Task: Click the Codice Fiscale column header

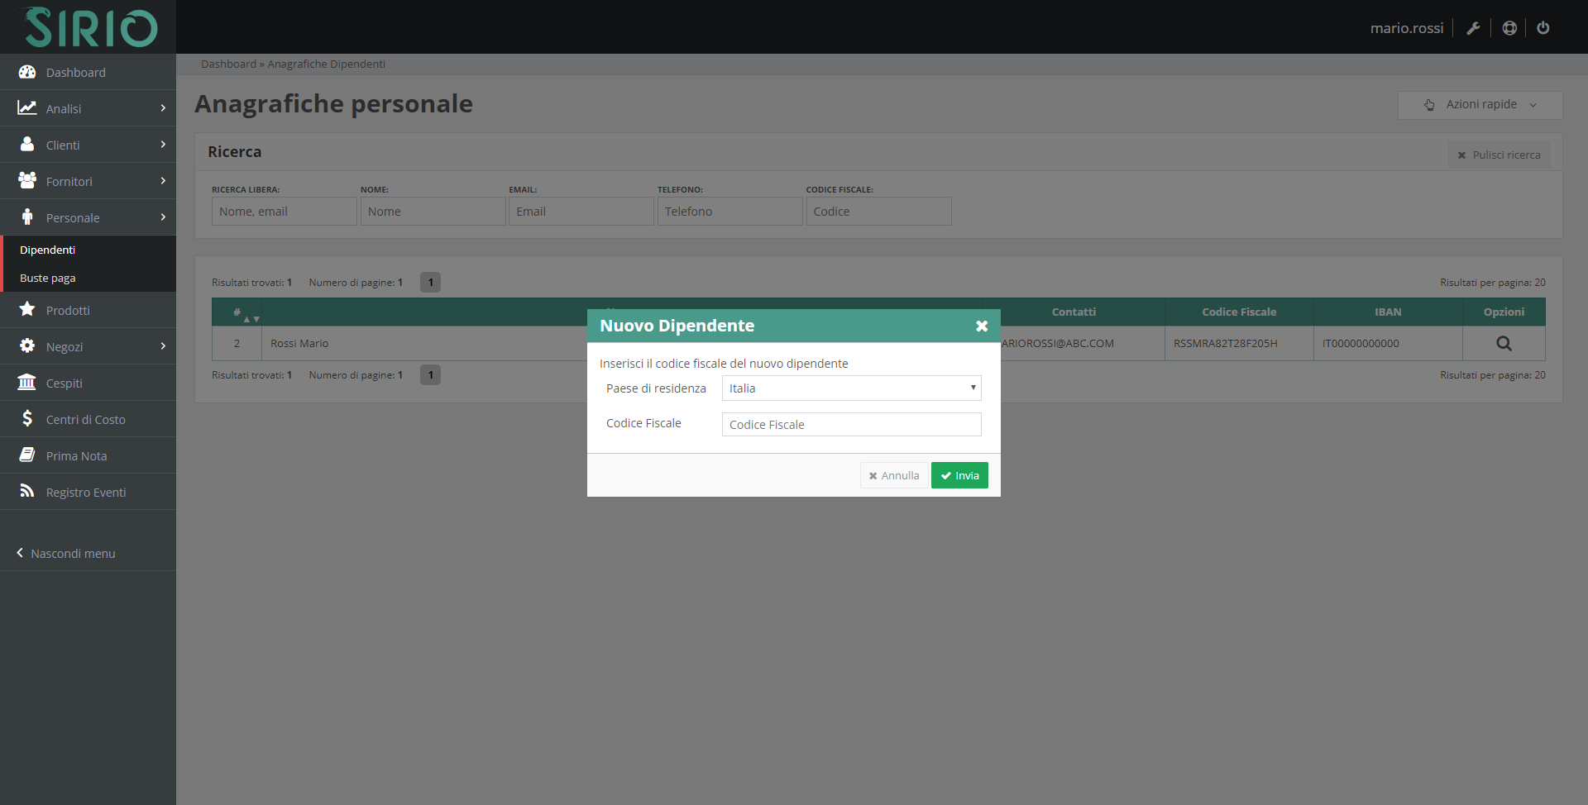Action: [1239, 312]
